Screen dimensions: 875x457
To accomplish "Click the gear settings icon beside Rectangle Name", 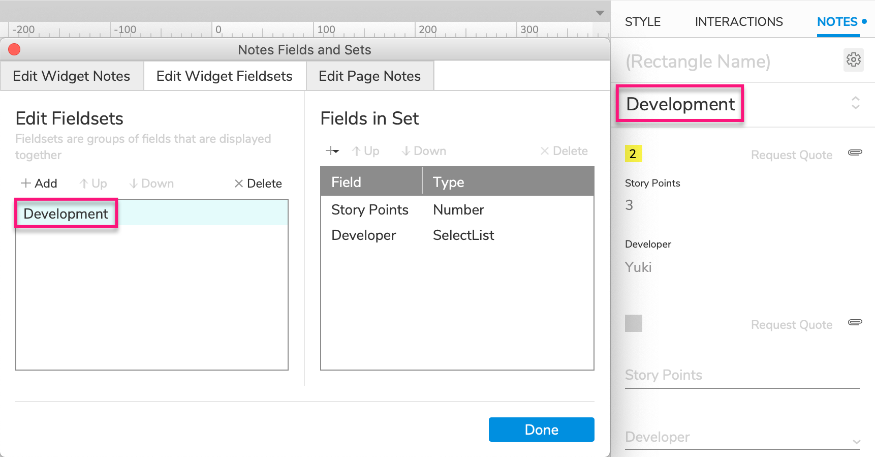I will [853, 60].
